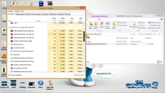This screenshot has height=93, width=165.
Task: Sort processes by Rede column
Action: pyautogui.click(x=79, y=20)
